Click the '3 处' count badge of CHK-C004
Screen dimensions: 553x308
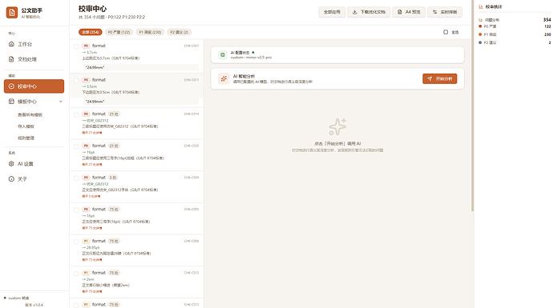click(x=112, y=178)
